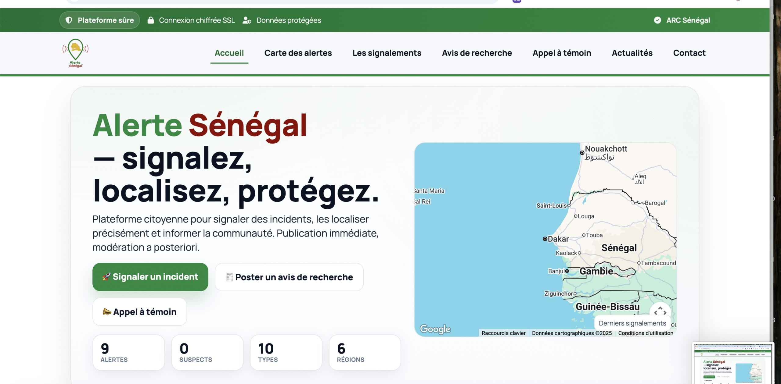
Task: Click the Derniers signalements map label
Action: 632,323
